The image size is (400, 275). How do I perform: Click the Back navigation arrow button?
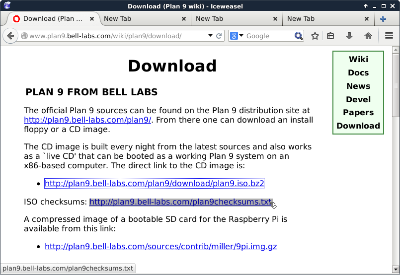pos(10,36)
